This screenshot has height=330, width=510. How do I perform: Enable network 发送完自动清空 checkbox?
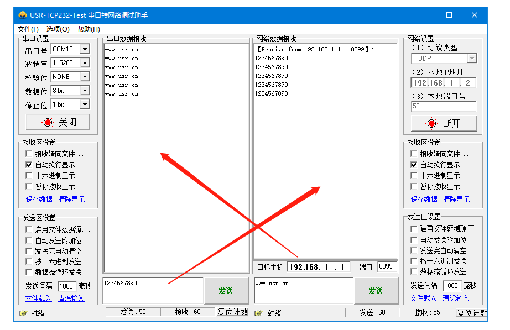(x=414, y=250)
